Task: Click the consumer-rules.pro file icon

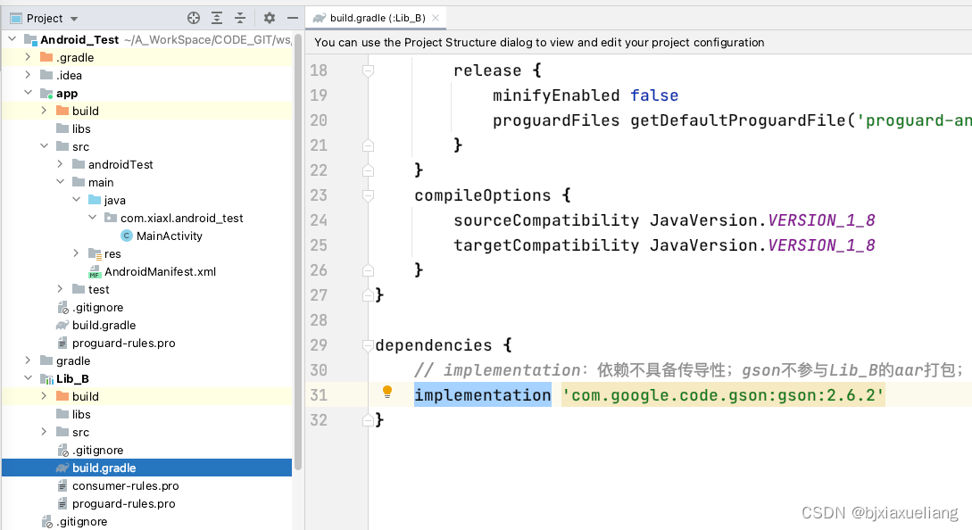Action: (62, 485)
